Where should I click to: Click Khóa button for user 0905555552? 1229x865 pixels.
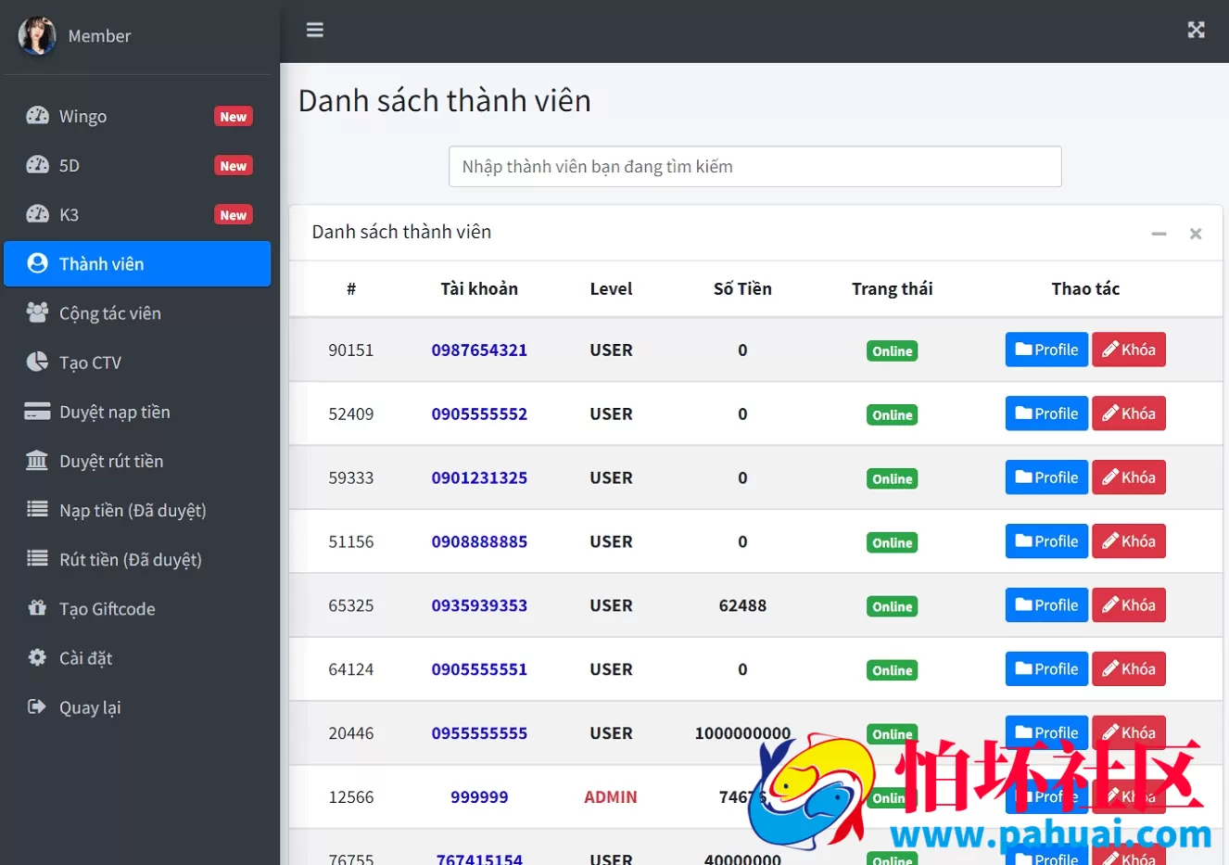tap(1128, 413)
